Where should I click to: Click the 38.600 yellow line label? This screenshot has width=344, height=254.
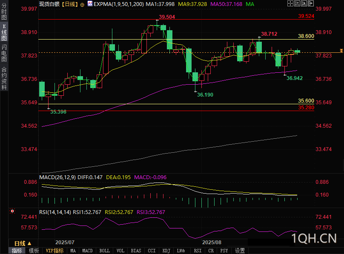click(x=306, y=36)
